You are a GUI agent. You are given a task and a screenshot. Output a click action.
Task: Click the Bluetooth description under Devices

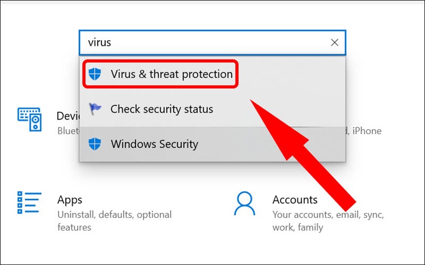click(x=68, y=131)
